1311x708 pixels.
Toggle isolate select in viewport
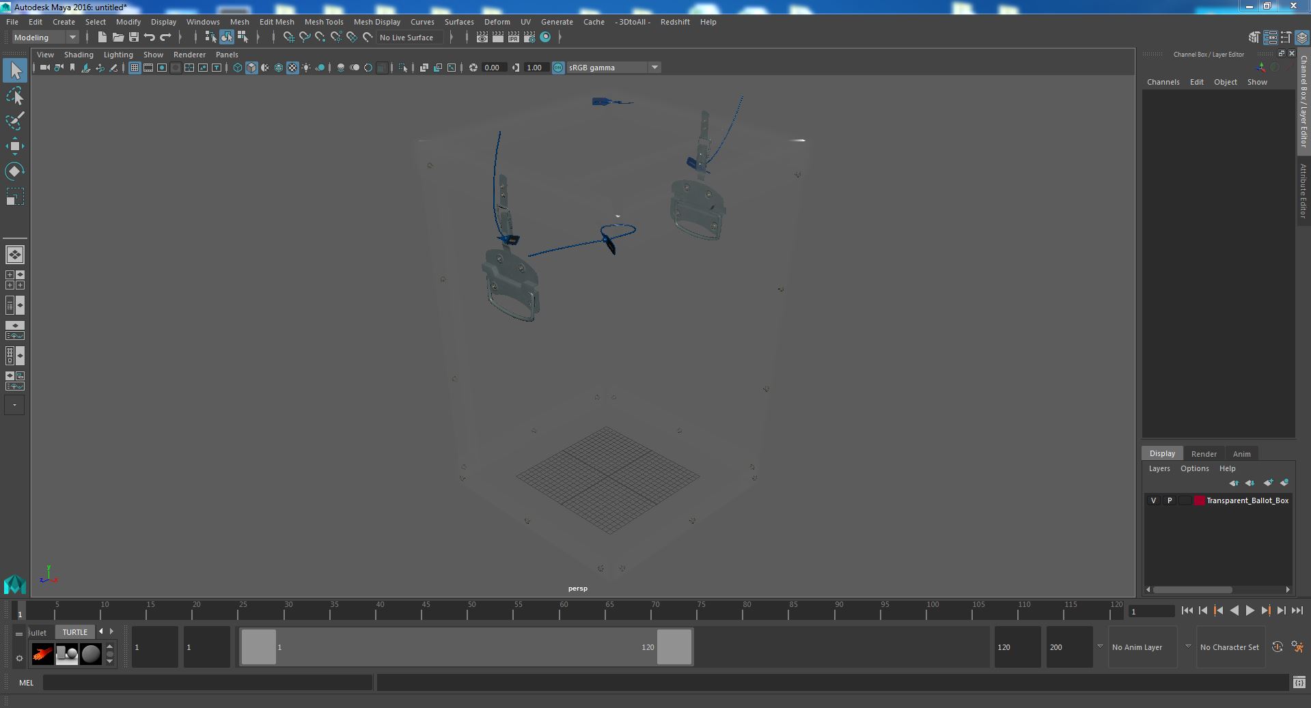click(x=403, y=68)
